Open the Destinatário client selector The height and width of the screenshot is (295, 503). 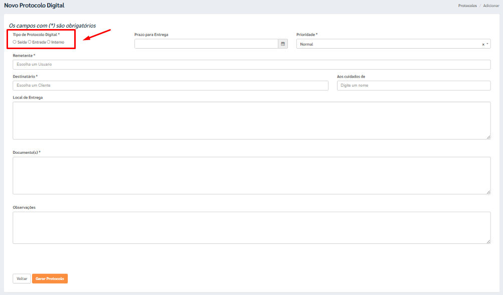[x=171, y=86]
